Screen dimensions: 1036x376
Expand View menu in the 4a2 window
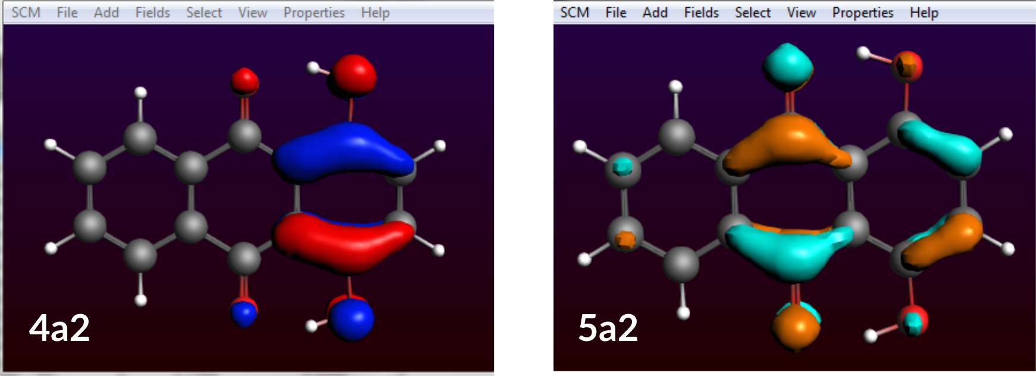pos(252,12)
